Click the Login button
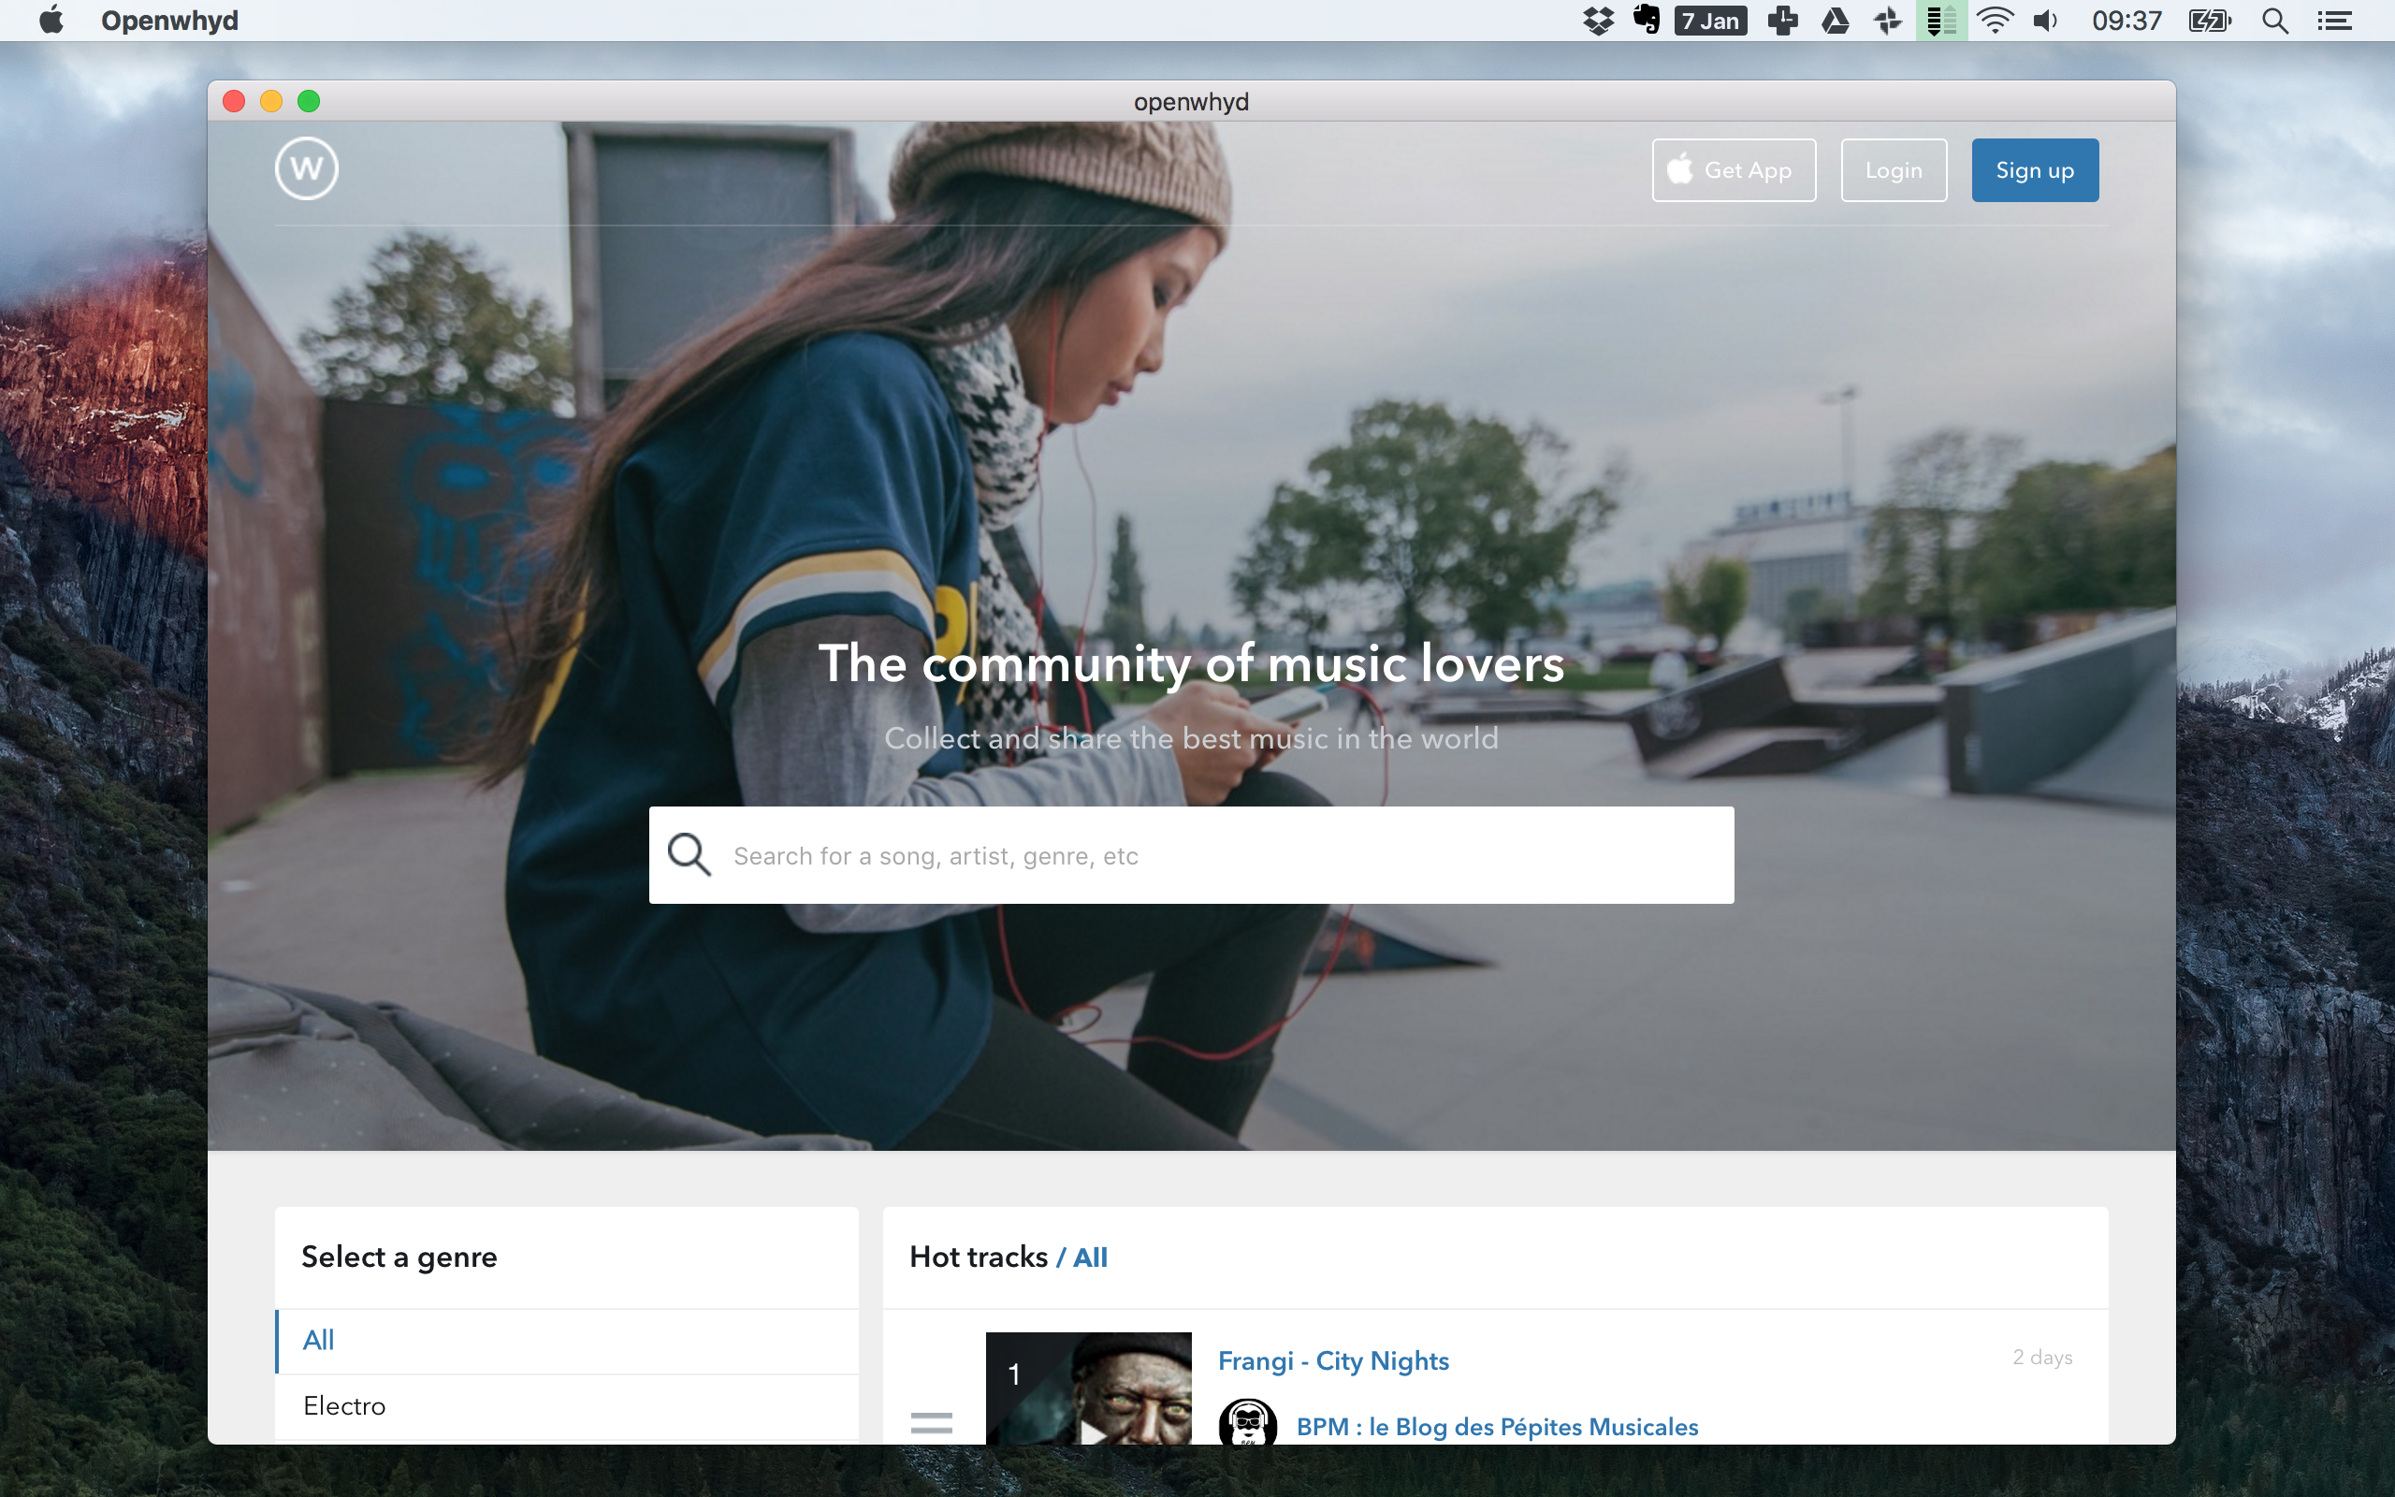The width and height of the screenshot is (2395, 1497). [1894, 170]
